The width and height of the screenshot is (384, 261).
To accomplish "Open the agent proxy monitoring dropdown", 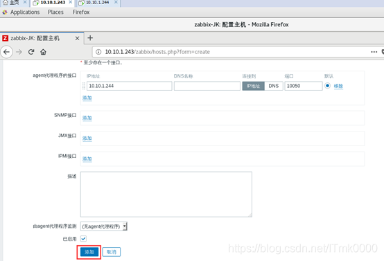I will (x=103, y=226).
